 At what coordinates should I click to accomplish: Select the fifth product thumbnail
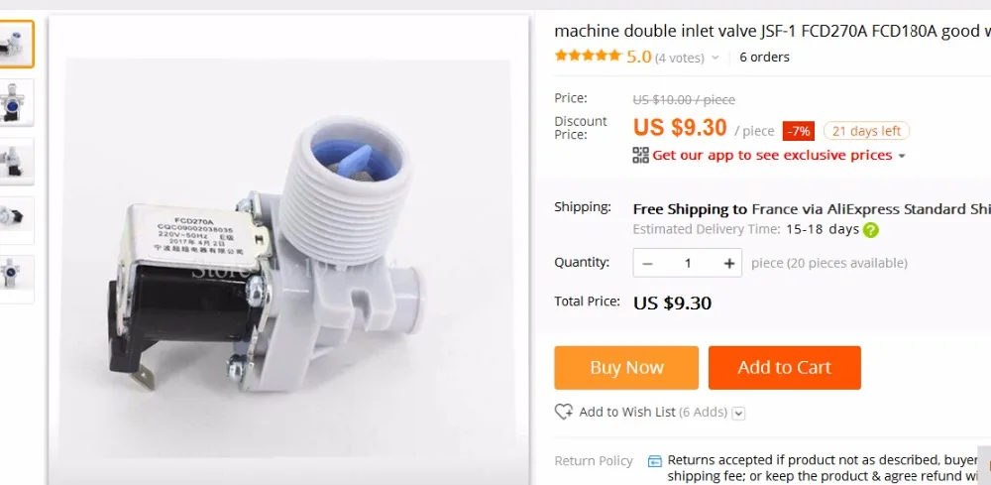(16, 279)
